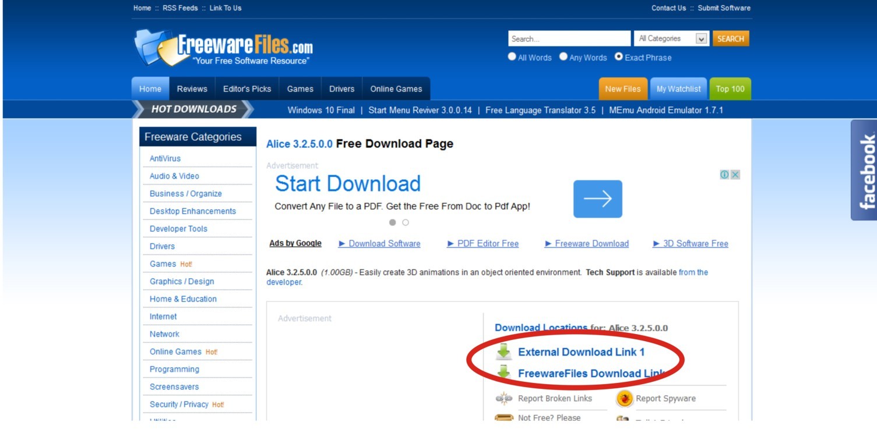877x447 pixels.
Task: Open the Windows 10 Final hot download
Action: (x=321, y=110)
